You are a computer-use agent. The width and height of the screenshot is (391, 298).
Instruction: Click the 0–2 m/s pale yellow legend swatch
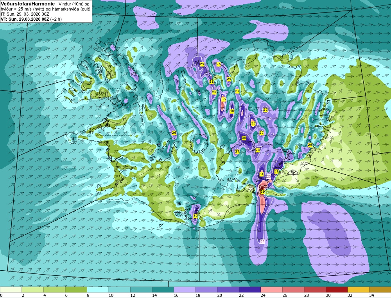(x=11, y=289)
